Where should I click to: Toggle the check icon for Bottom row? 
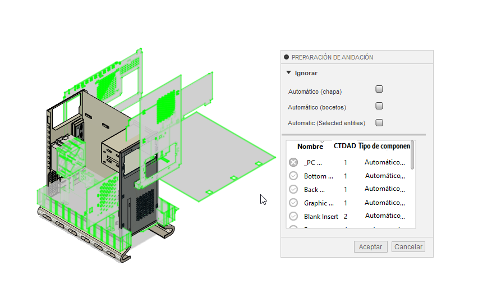click(x=293, y=176)
